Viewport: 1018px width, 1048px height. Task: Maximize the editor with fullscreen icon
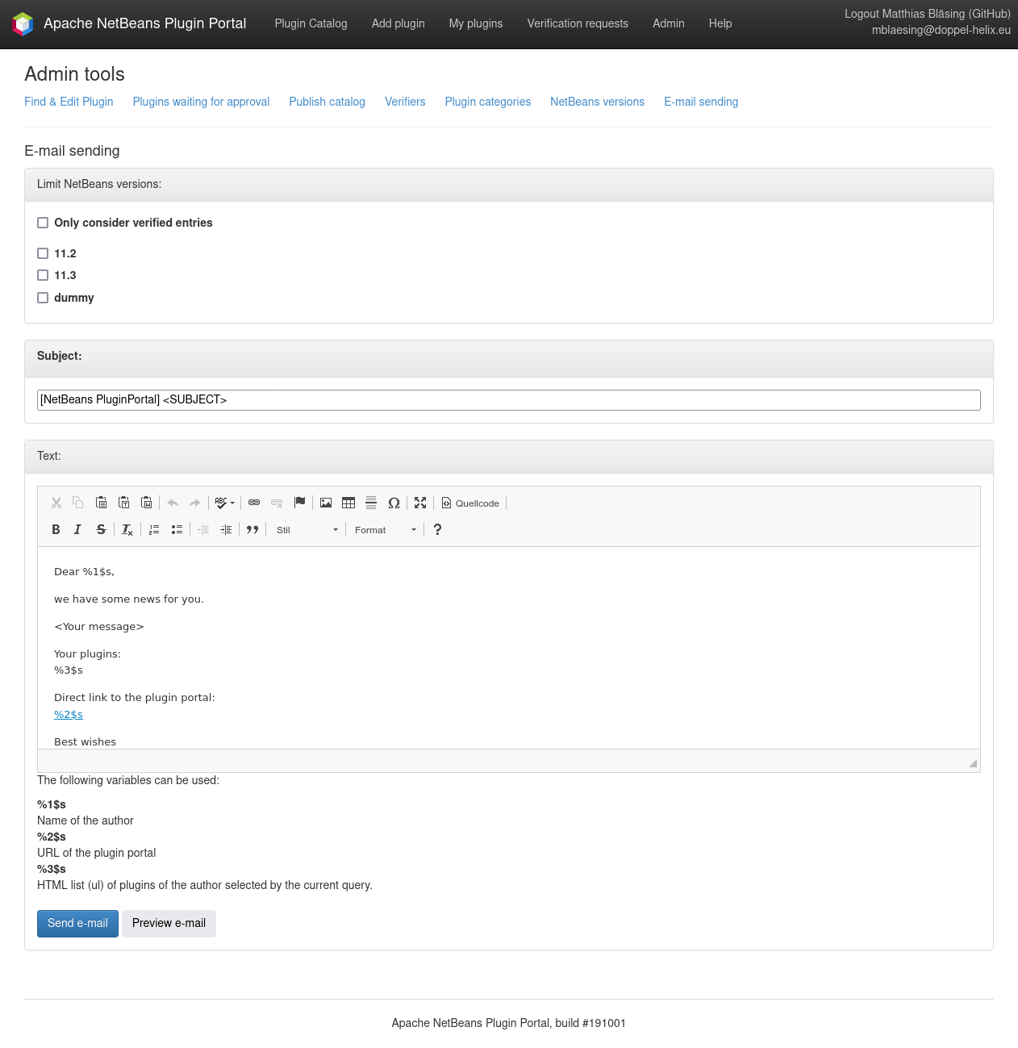pos(420,503)
